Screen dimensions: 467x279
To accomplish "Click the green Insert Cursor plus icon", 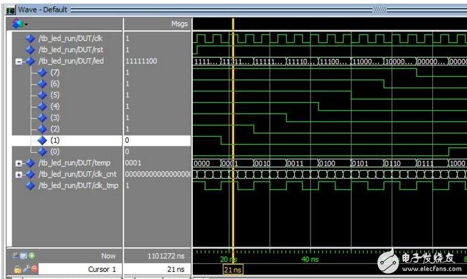I will (32, 256).
